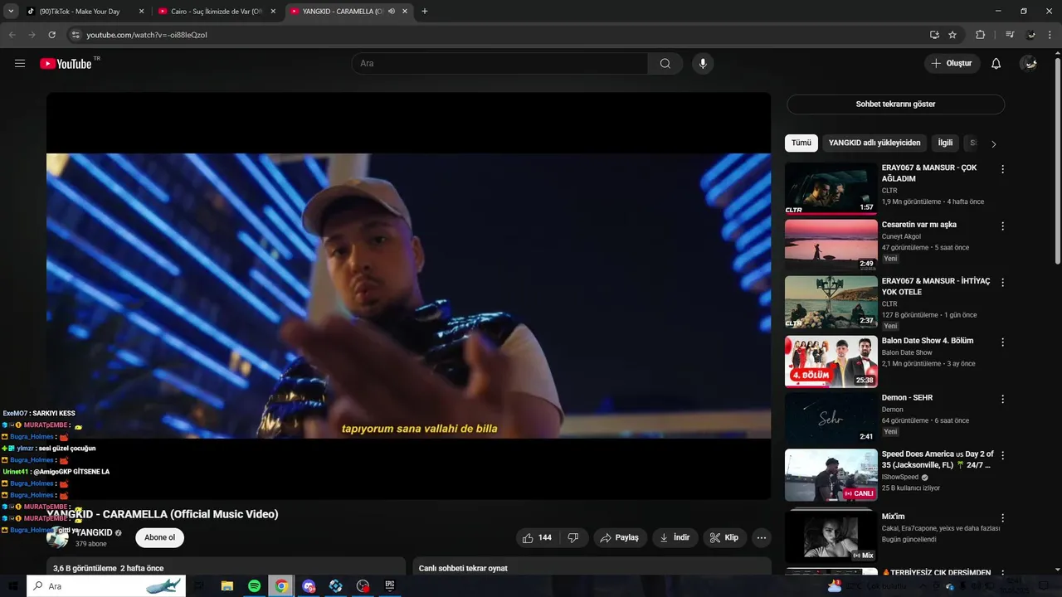The width and height of the screenshot is (1062, 597).
Task: Open the Mix'im playlist thumbnail
Action: (831, 536)
